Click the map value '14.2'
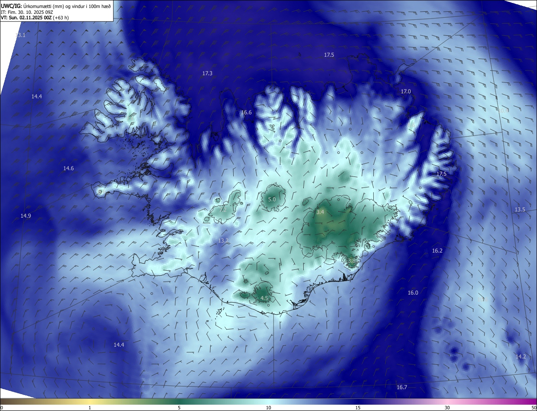This screenshot has width=537, height=411. (521, 357)
